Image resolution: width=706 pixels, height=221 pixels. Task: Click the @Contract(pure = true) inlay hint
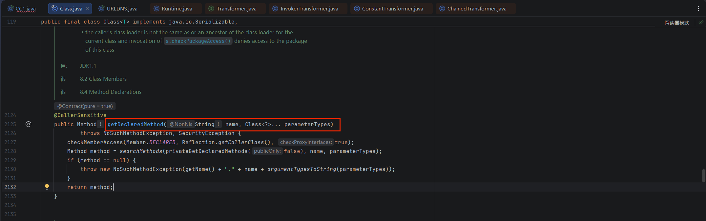pos(85,106)
